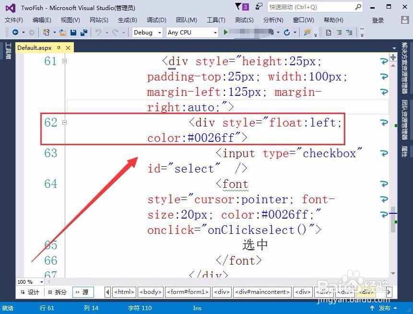Close the Default.aspx tab
Screen dimensions: 413x314
(x=68, y=48)
